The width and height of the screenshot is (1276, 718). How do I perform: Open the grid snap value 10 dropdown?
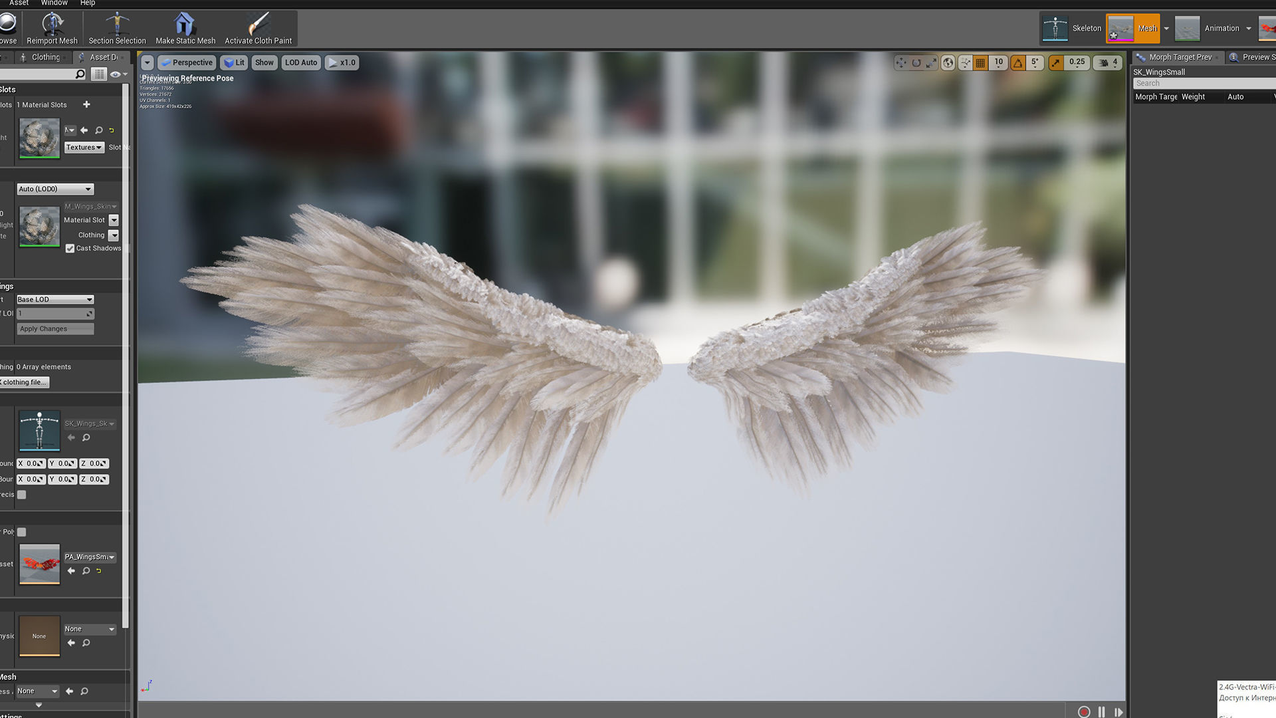tap(998, 62)
